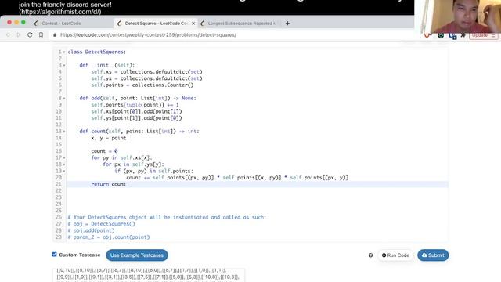Collapse the 'for px' loop on line 18

tap(64, 164)
